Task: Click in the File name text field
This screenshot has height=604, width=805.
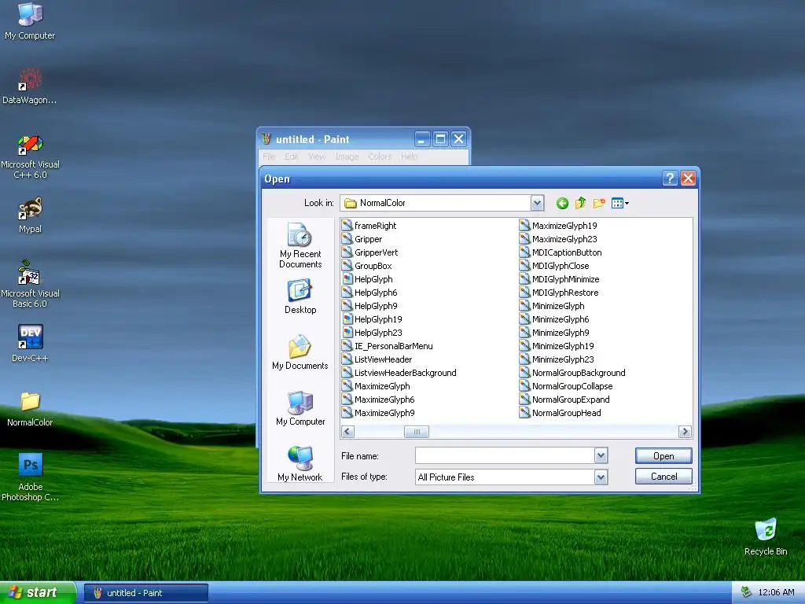Action: 505,455
